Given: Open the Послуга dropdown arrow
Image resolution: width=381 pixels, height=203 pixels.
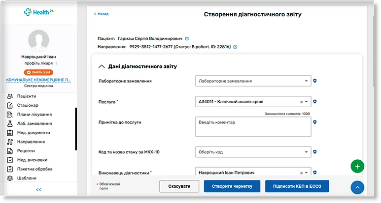Looking at the screenshot, I should [x=307, y=102].
